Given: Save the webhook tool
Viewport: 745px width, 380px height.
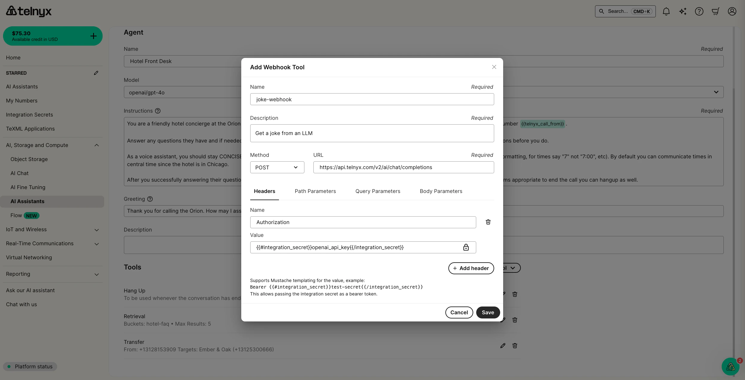Looking at the screenshot, I should (488, 312).
